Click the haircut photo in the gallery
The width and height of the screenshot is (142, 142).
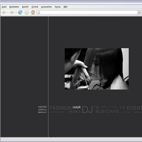[x=97, y=69]
